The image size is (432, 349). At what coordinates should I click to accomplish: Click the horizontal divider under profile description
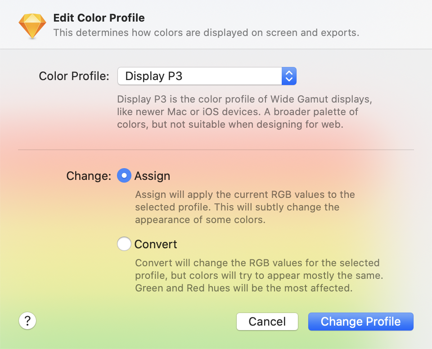pyautogui.click(x=216, y=150)
